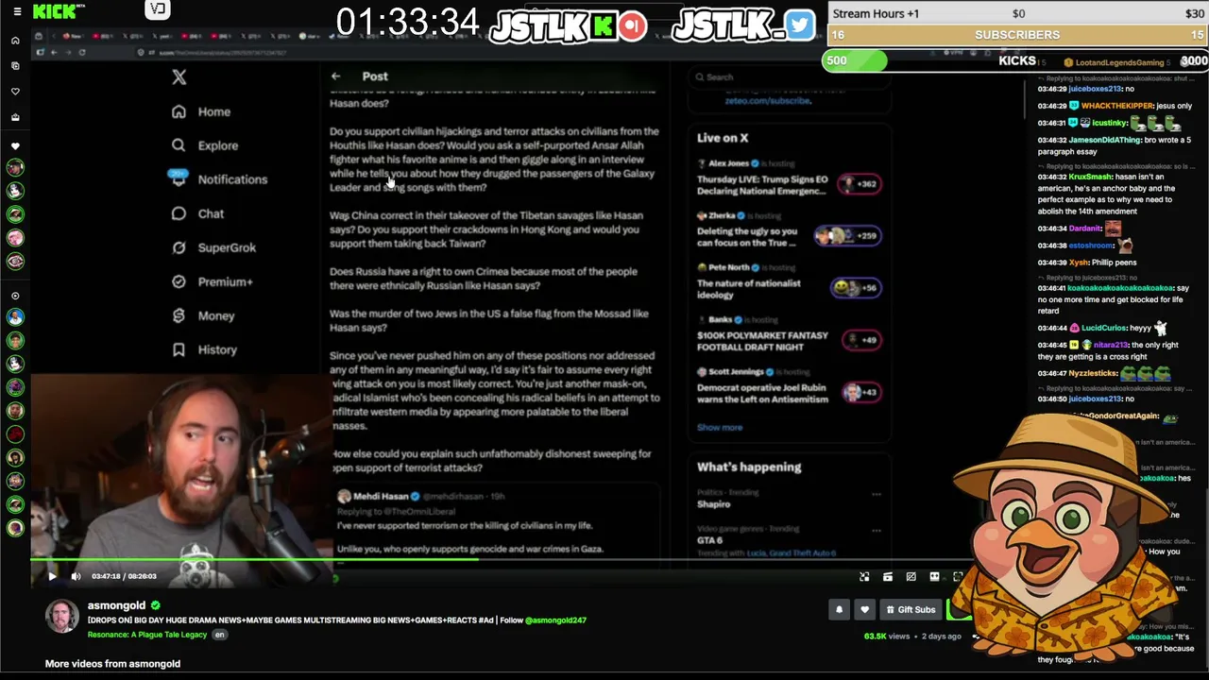The width and height of the screenshot is (1209, 680).
Task: Play the video
Action: click(52, 576)
